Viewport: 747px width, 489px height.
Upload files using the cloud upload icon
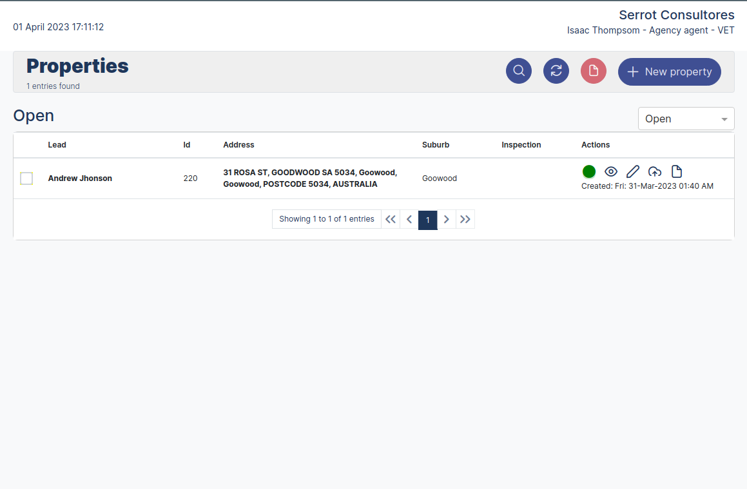(655, 171)
